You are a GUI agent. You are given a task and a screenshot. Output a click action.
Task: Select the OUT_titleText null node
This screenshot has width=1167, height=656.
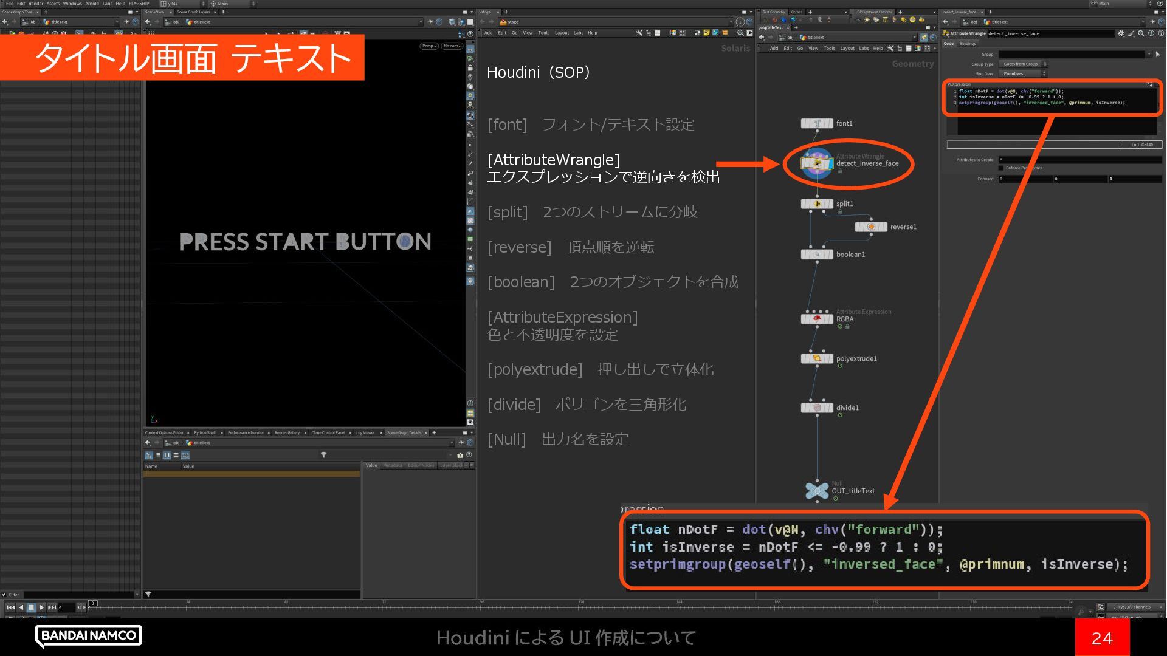pyautogui.click(x=817, y=490)
